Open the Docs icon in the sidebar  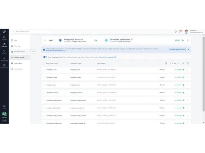[5, 107]
